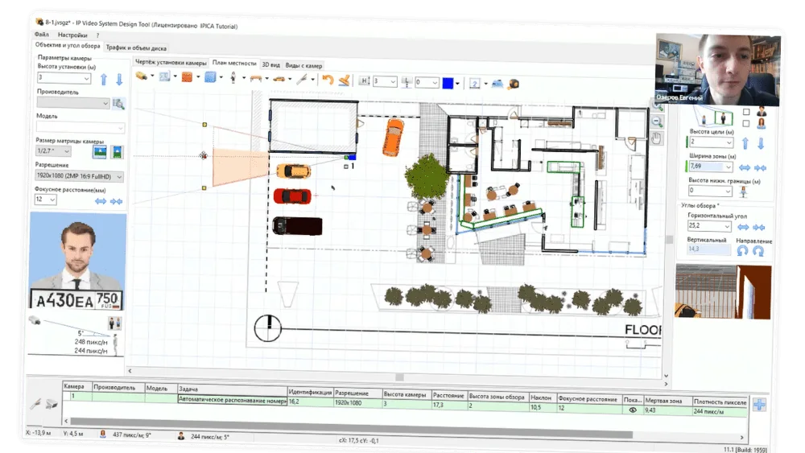Toggle the male person target checkbox
805x453 pixels.
(x=746, y=112)
